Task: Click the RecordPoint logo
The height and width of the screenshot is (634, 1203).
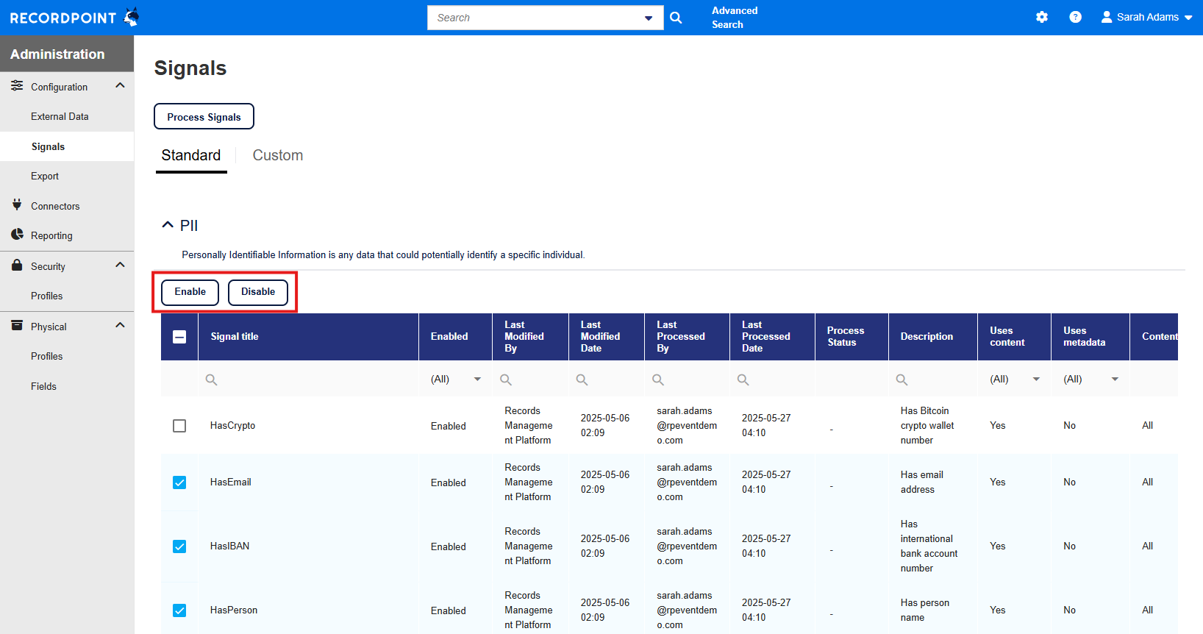Action: pos(74,18)
